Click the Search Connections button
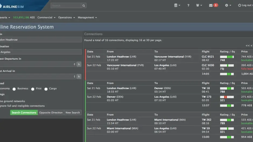Screen dimensions: 253x142 pyautogui.click(x=24, y=112)
